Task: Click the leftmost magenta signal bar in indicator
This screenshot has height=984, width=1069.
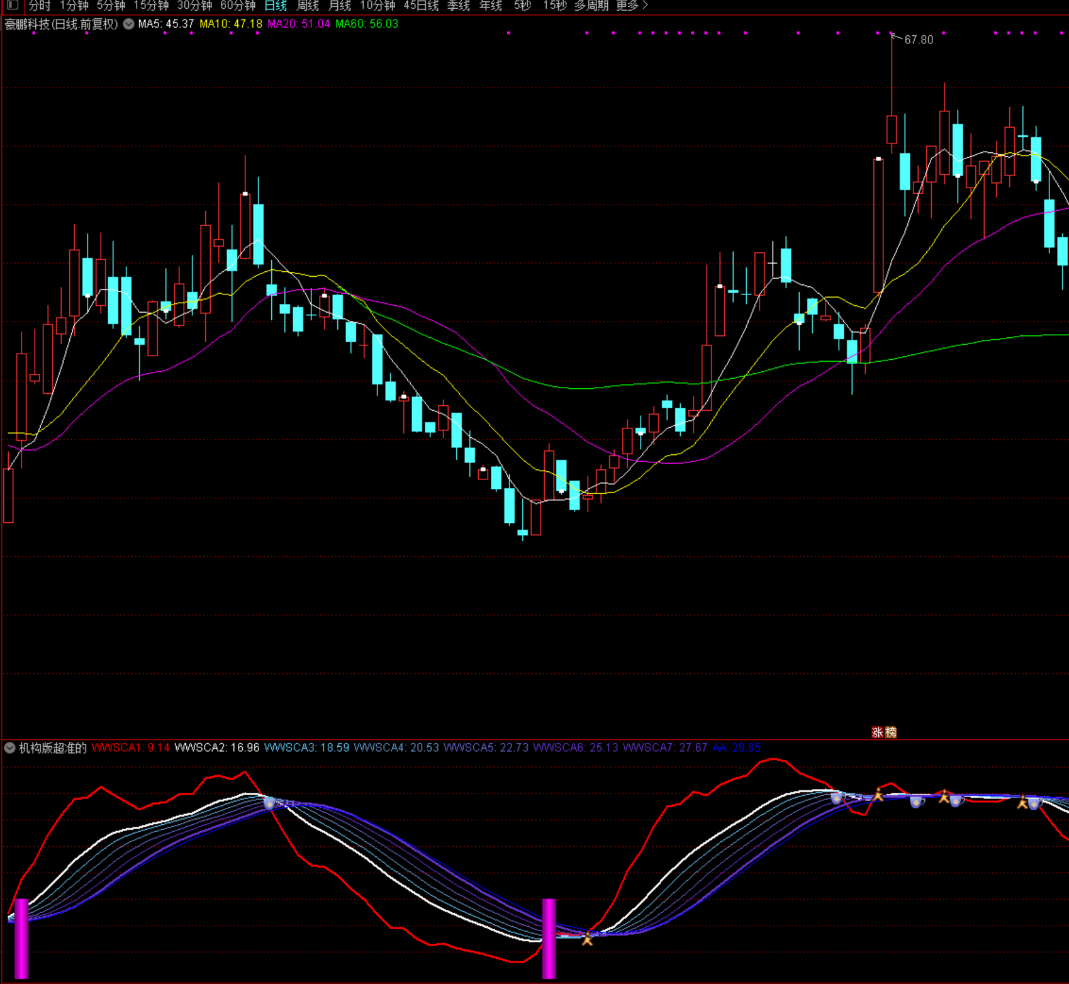Action: [x=22, y=938]
